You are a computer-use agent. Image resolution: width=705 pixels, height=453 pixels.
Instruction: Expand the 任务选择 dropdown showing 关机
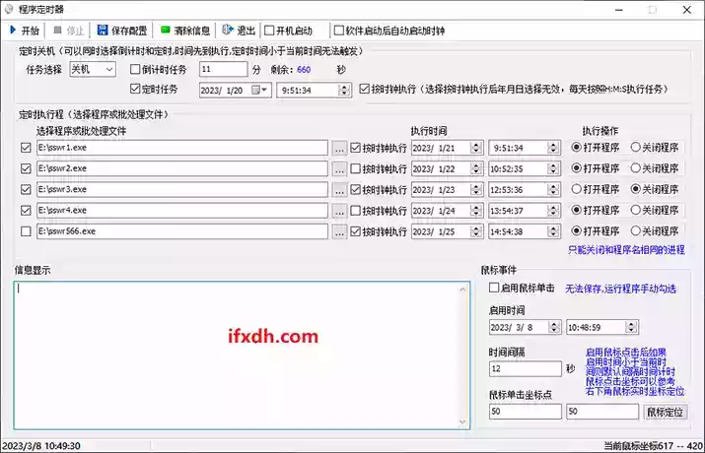point(108,70)
